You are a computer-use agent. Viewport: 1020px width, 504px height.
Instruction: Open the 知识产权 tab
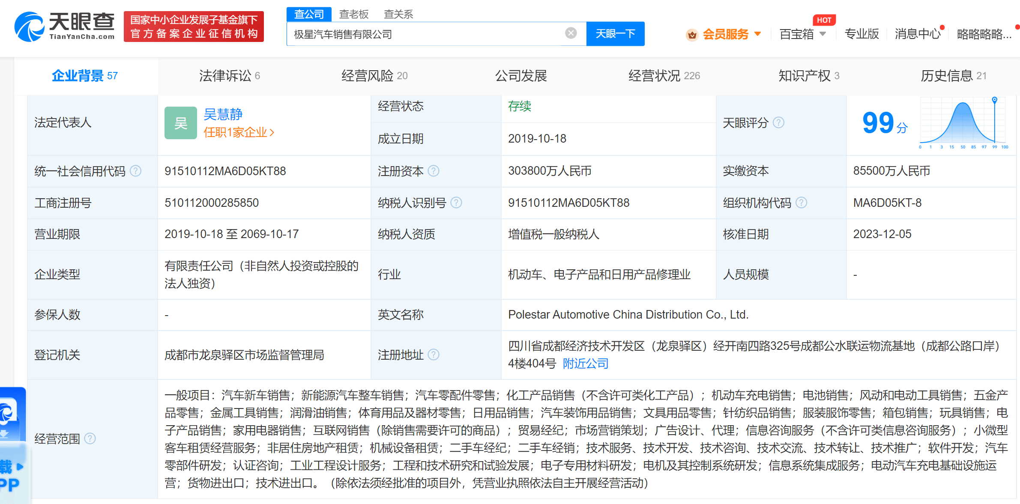click(809, 76)
